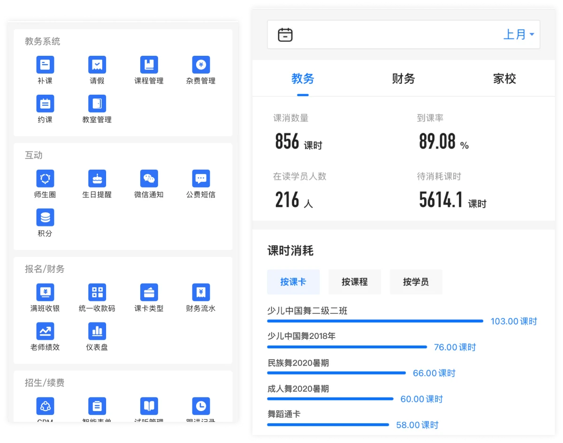Click the 民族舞2020暑期 progress bar

pos(336,373)
